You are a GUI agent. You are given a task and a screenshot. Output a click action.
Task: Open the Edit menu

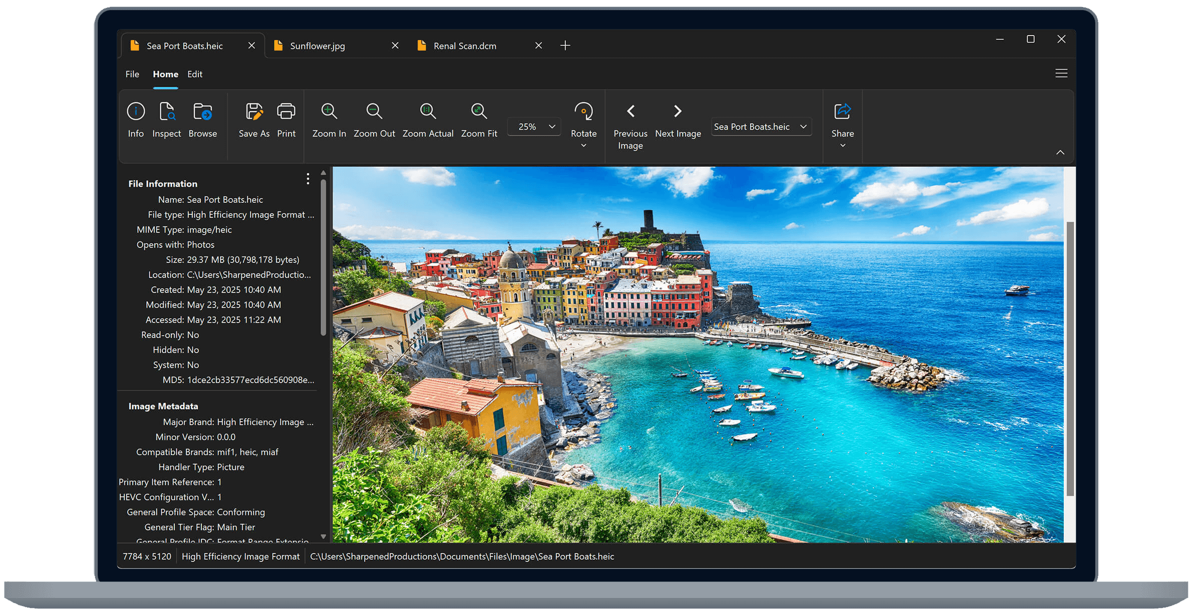tap(195, 74)
